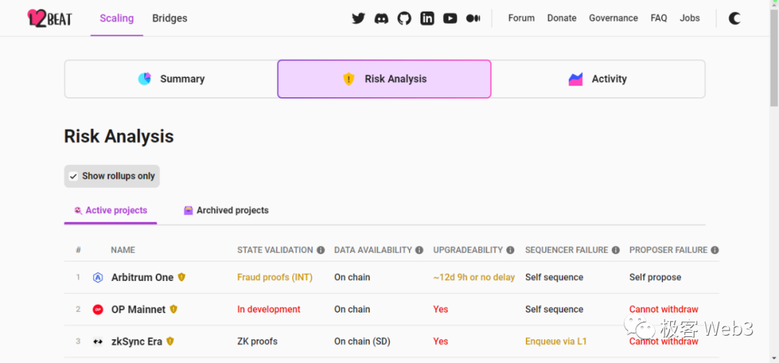Open the Discord icon link

(382, 18)
